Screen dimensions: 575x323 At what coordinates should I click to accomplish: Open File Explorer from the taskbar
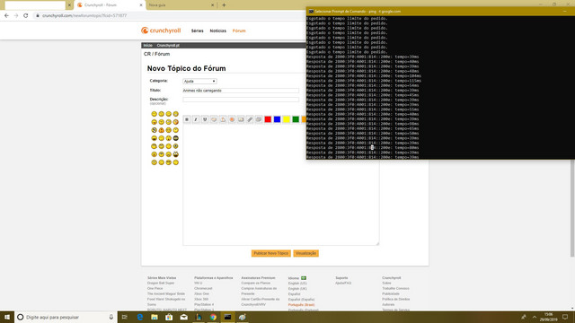(155, 317)
